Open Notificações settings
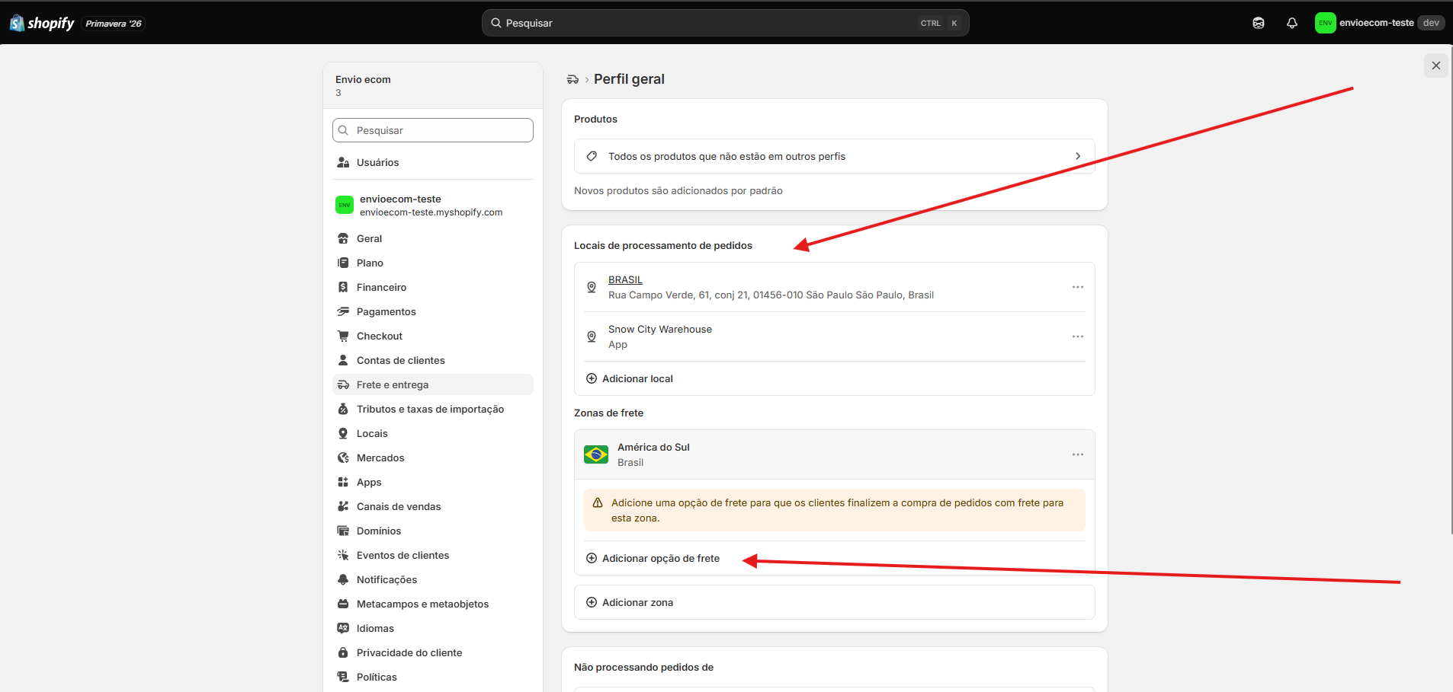Screen dimensions: 1453x692 coord(433,579)
